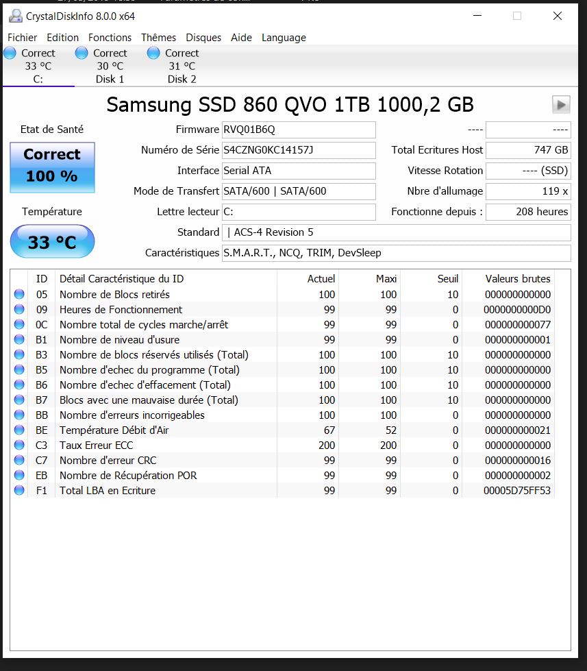Click status orb for attribute BB

pos(19,415)
